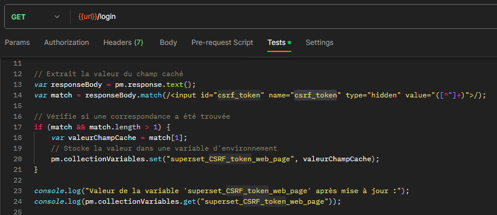
Task: Click string "superset_CSRF_token_web_page" on line 20
Action: 231,159
